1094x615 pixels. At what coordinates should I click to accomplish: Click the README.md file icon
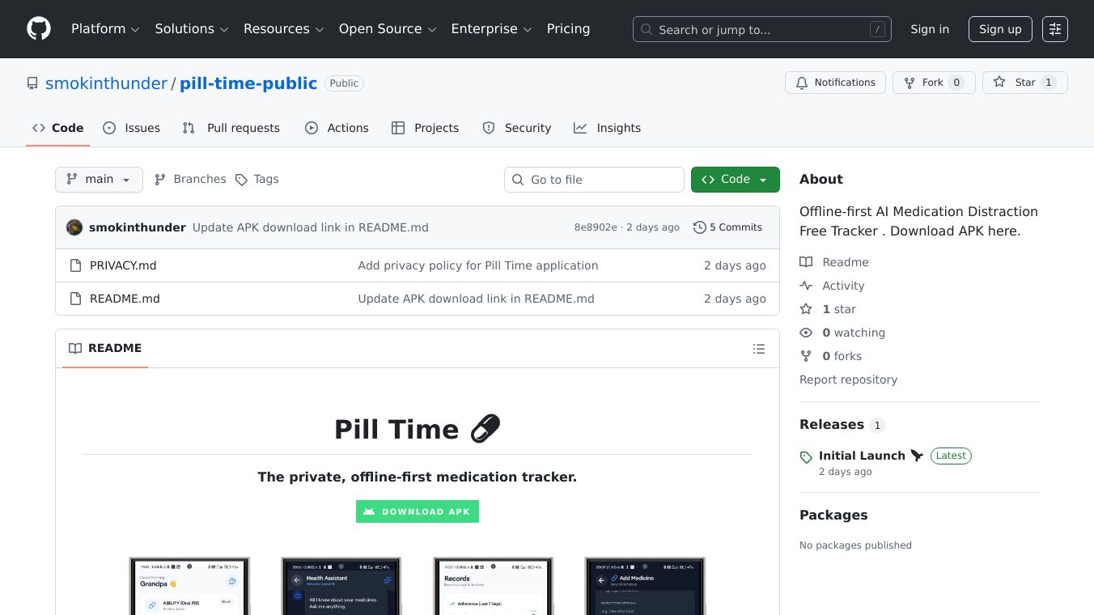coord(76,299)
